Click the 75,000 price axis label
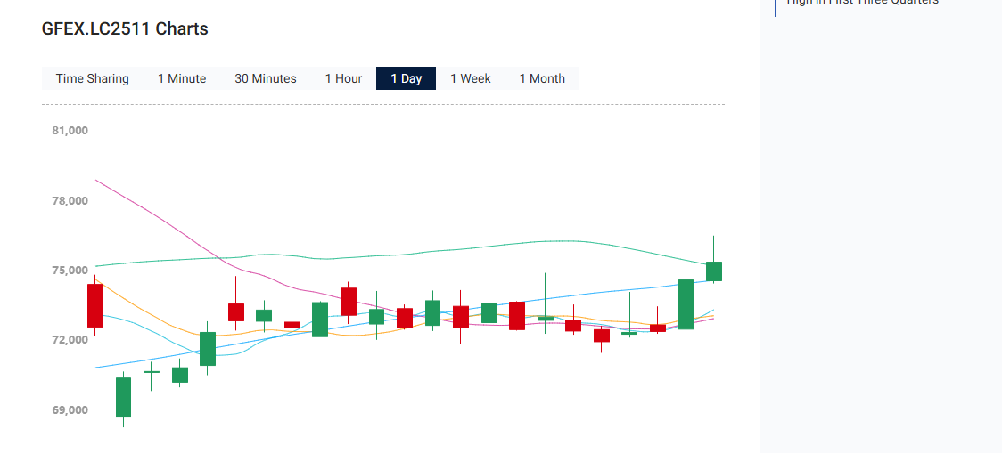The image size is (1002, 453). [x=70, y=271]
